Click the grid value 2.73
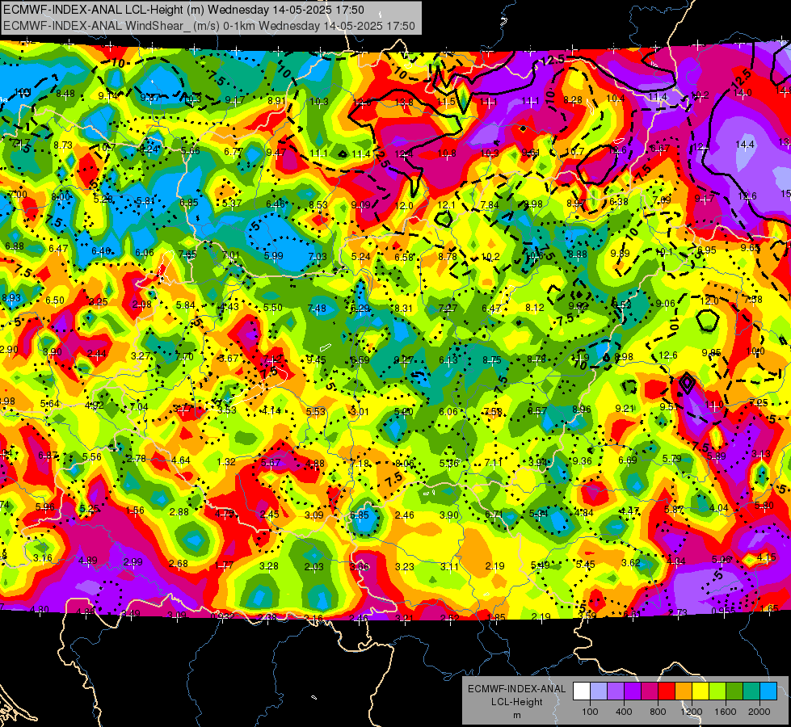791x727 pixels. 678,612
